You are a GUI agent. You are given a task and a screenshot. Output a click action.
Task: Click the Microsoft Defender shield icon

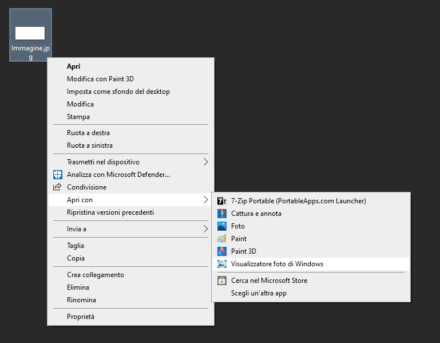point(58,175)
